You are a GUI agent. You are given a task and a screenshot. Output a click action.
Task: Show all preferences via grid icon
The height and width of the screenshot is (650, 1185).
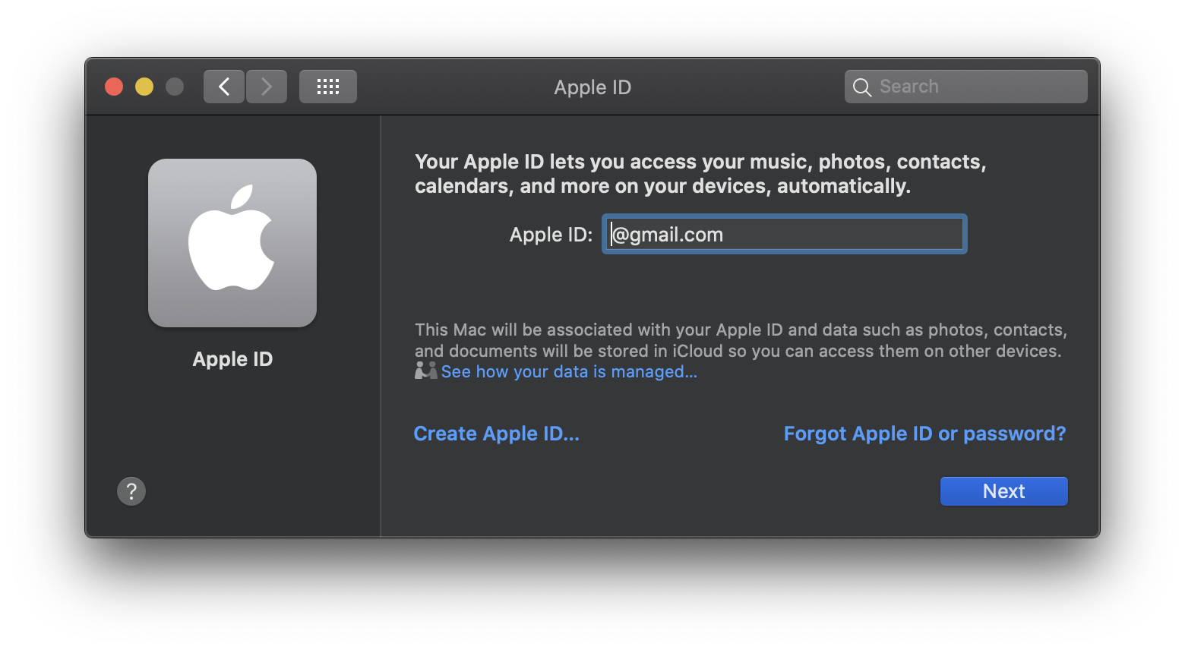[328, 87]
